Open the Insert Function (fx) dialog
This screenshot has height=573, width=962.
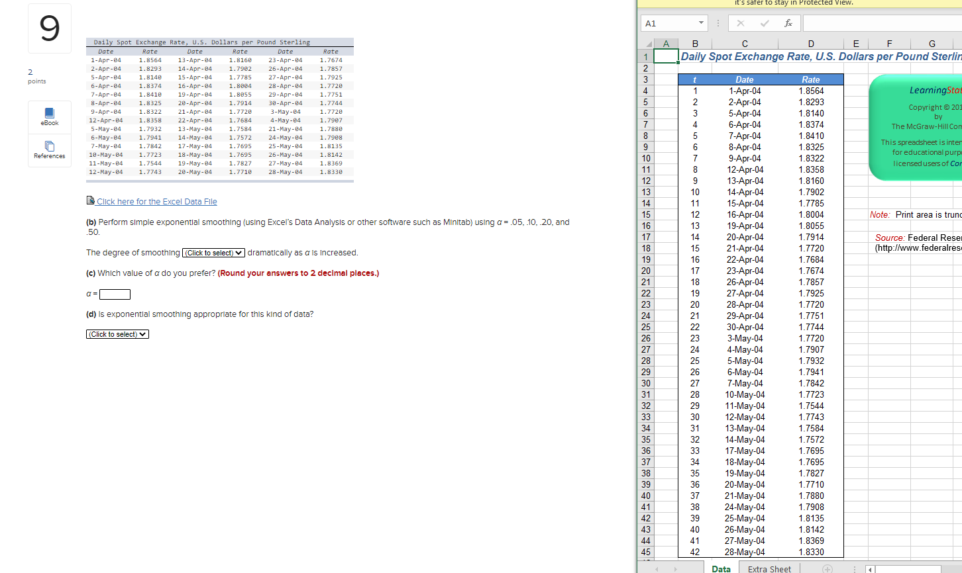[x=788, y=22]
